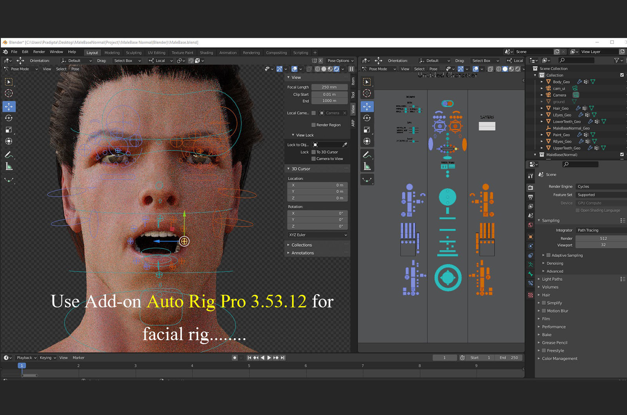Click the timeline current frame marker 1

(22, 365)
